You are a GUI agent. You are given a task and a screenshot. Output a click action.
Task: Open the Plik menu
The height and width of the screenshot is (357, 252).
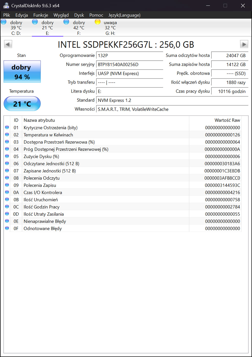[7, 15]
